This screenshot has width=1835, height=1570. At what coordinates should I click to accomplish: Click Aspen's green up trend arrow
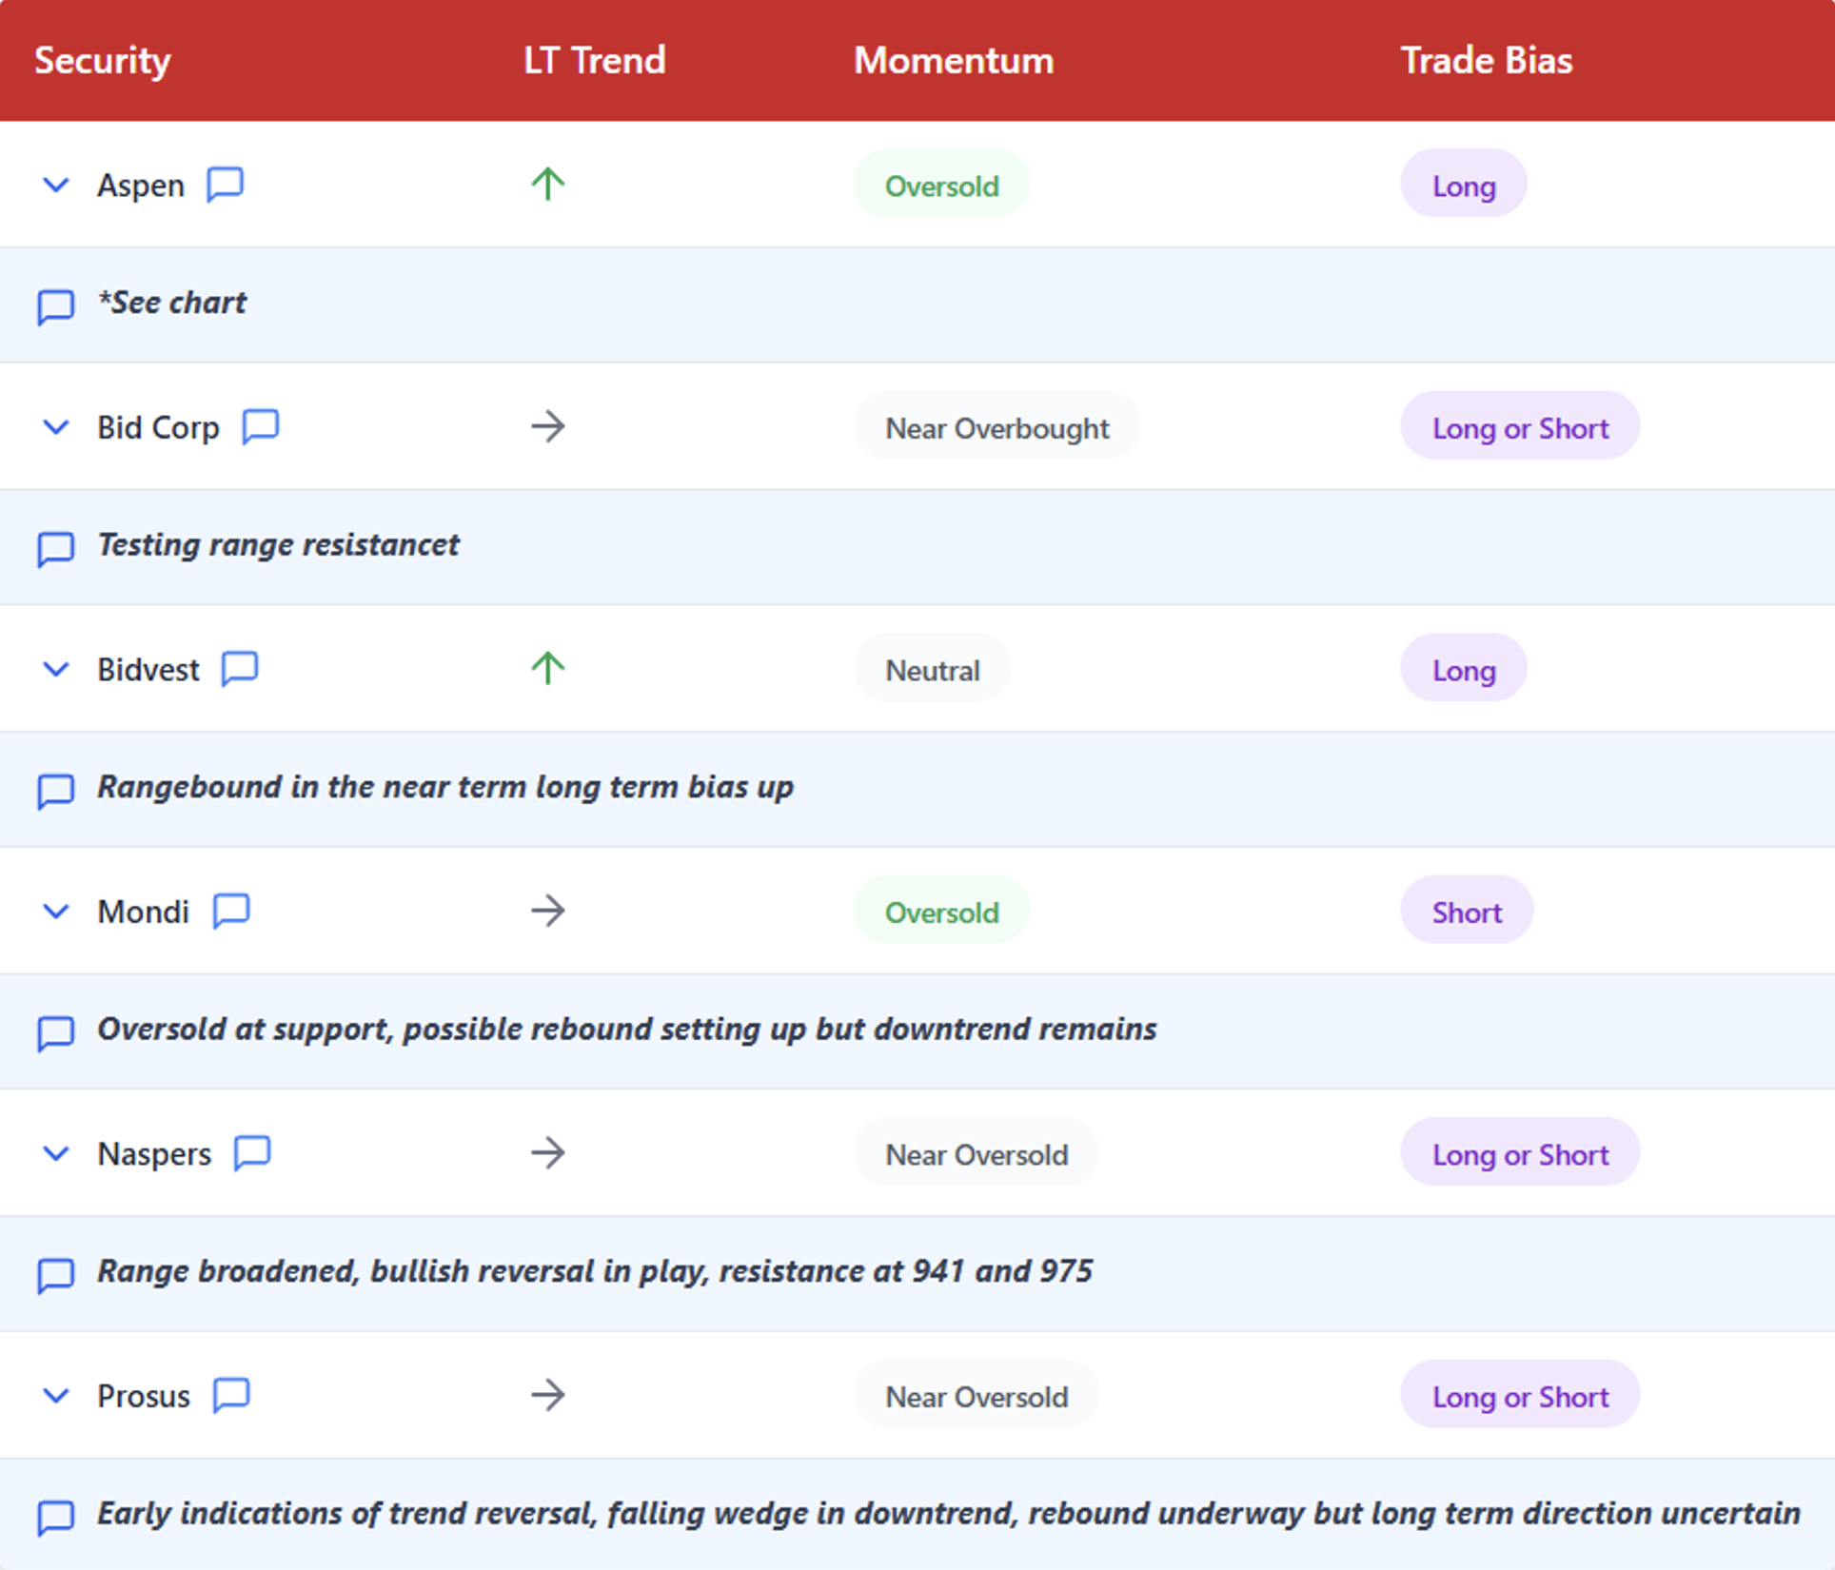tap(548, 184)
